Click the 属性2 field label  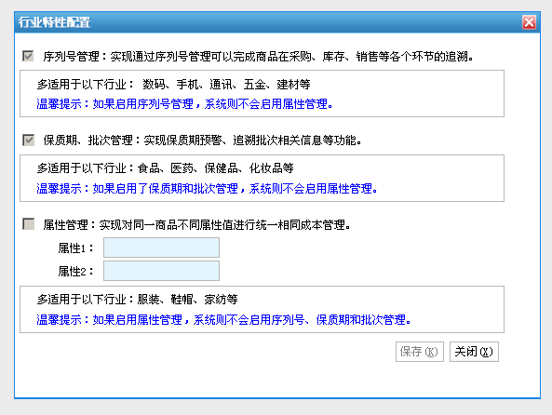[76, 272]
